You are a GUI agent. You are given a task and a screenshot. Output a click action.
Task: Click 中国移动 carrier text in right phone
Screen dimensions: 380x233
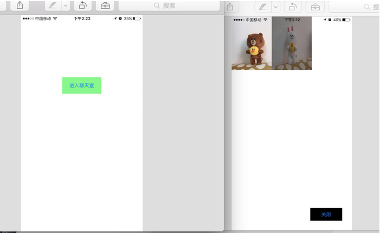pyautogui.click(x=254, y=20)
